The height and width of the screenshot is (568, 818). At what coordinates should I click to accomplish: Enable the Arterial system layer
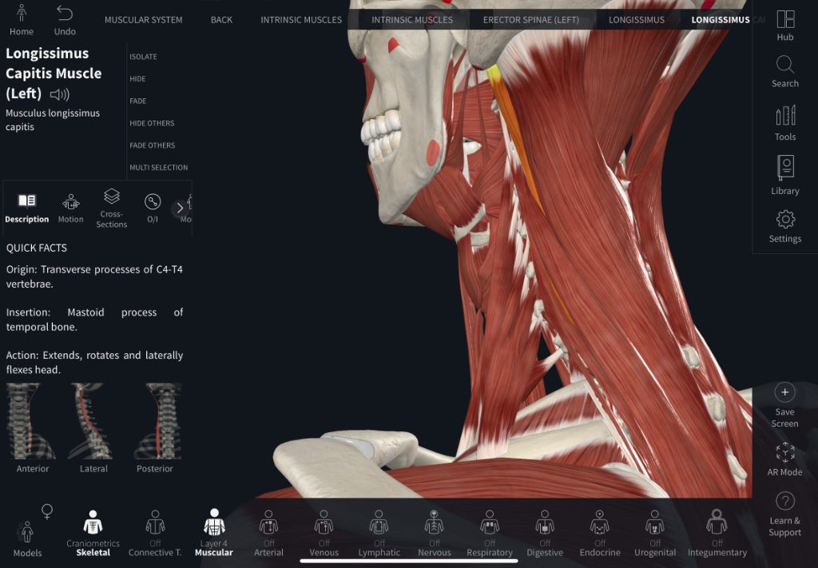click(268, 524)
